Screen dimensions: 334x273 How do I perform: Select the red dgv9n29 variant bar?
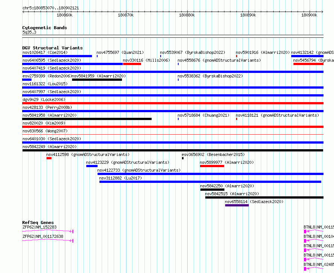coord(173,103)
